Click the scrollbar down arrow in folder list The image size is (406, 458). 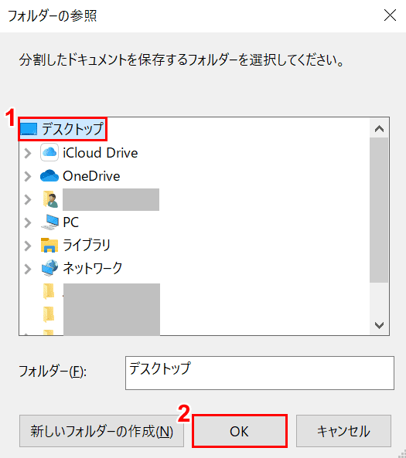[380, 325]
